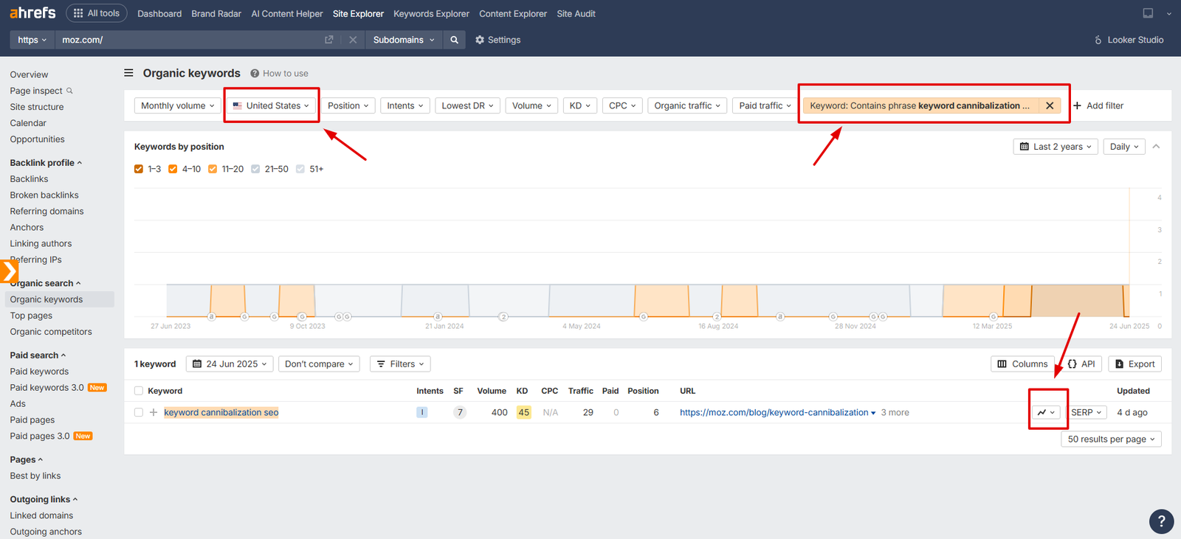Clear the moz.com URL field
The height and width of the screenshot is (539, 1181).
pos(353,40)
